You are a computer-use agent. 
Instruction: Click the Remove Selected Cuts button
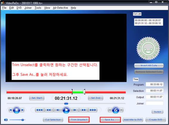coord(149,72)
